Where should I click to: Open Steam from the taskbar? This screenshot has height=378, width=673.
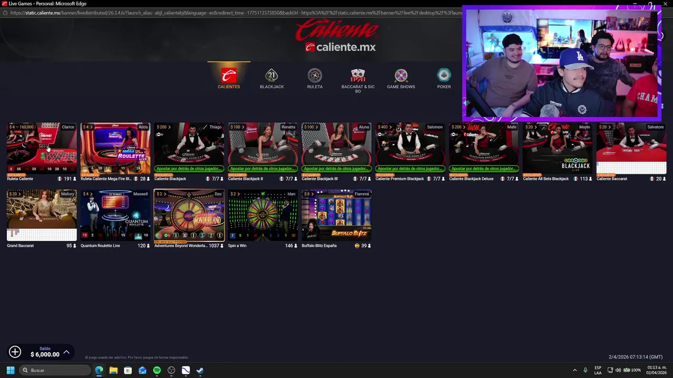pyautogui.click(x=200, y=370)
